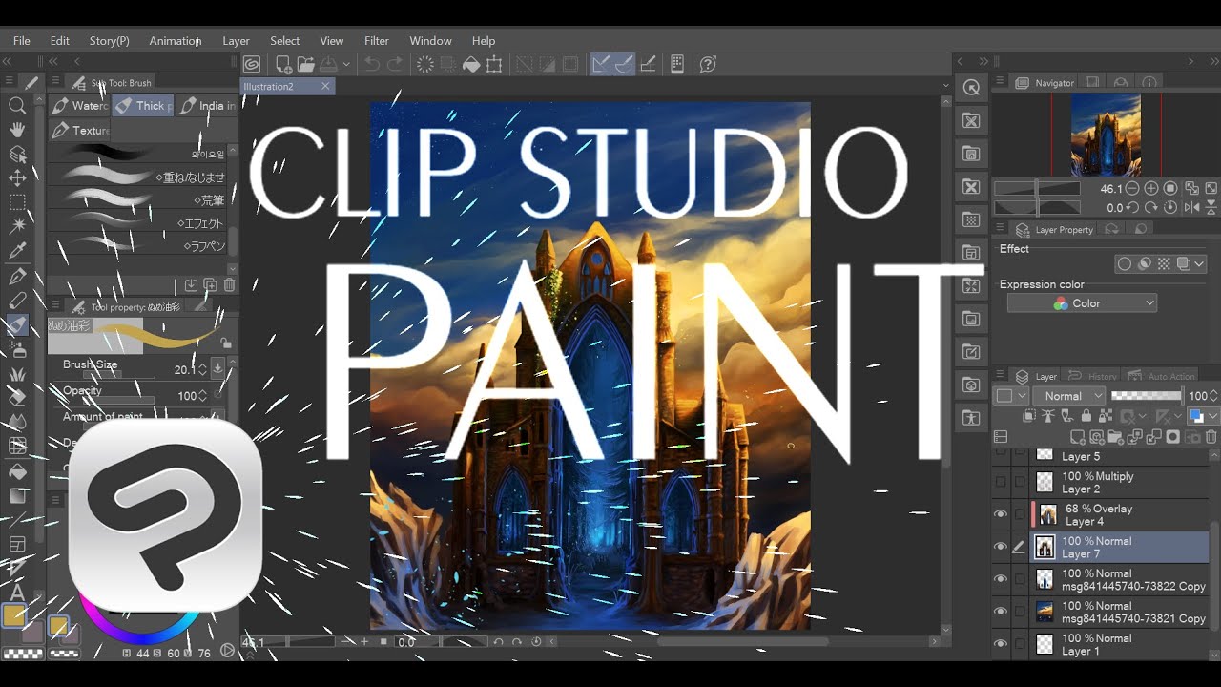Click the Lock layer padlock icon

tap(1086, 416)
